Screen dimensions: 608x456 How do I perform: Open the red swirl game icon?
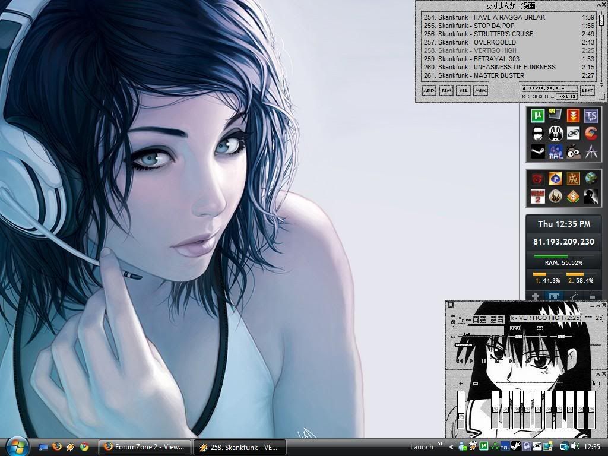537,179
